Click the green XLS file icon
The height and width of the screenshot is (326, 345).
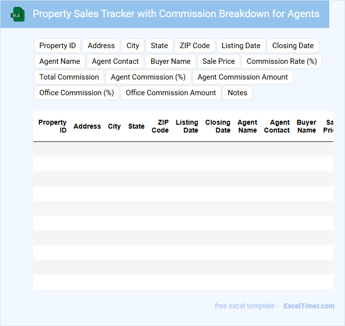point(18,14)
